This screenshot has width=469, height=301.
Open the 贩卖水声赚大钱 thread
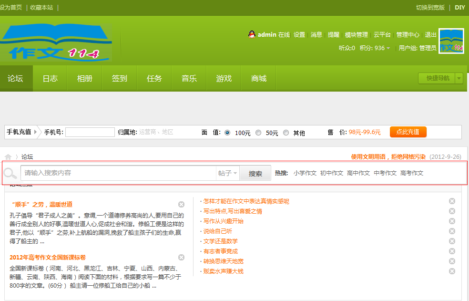224,271
